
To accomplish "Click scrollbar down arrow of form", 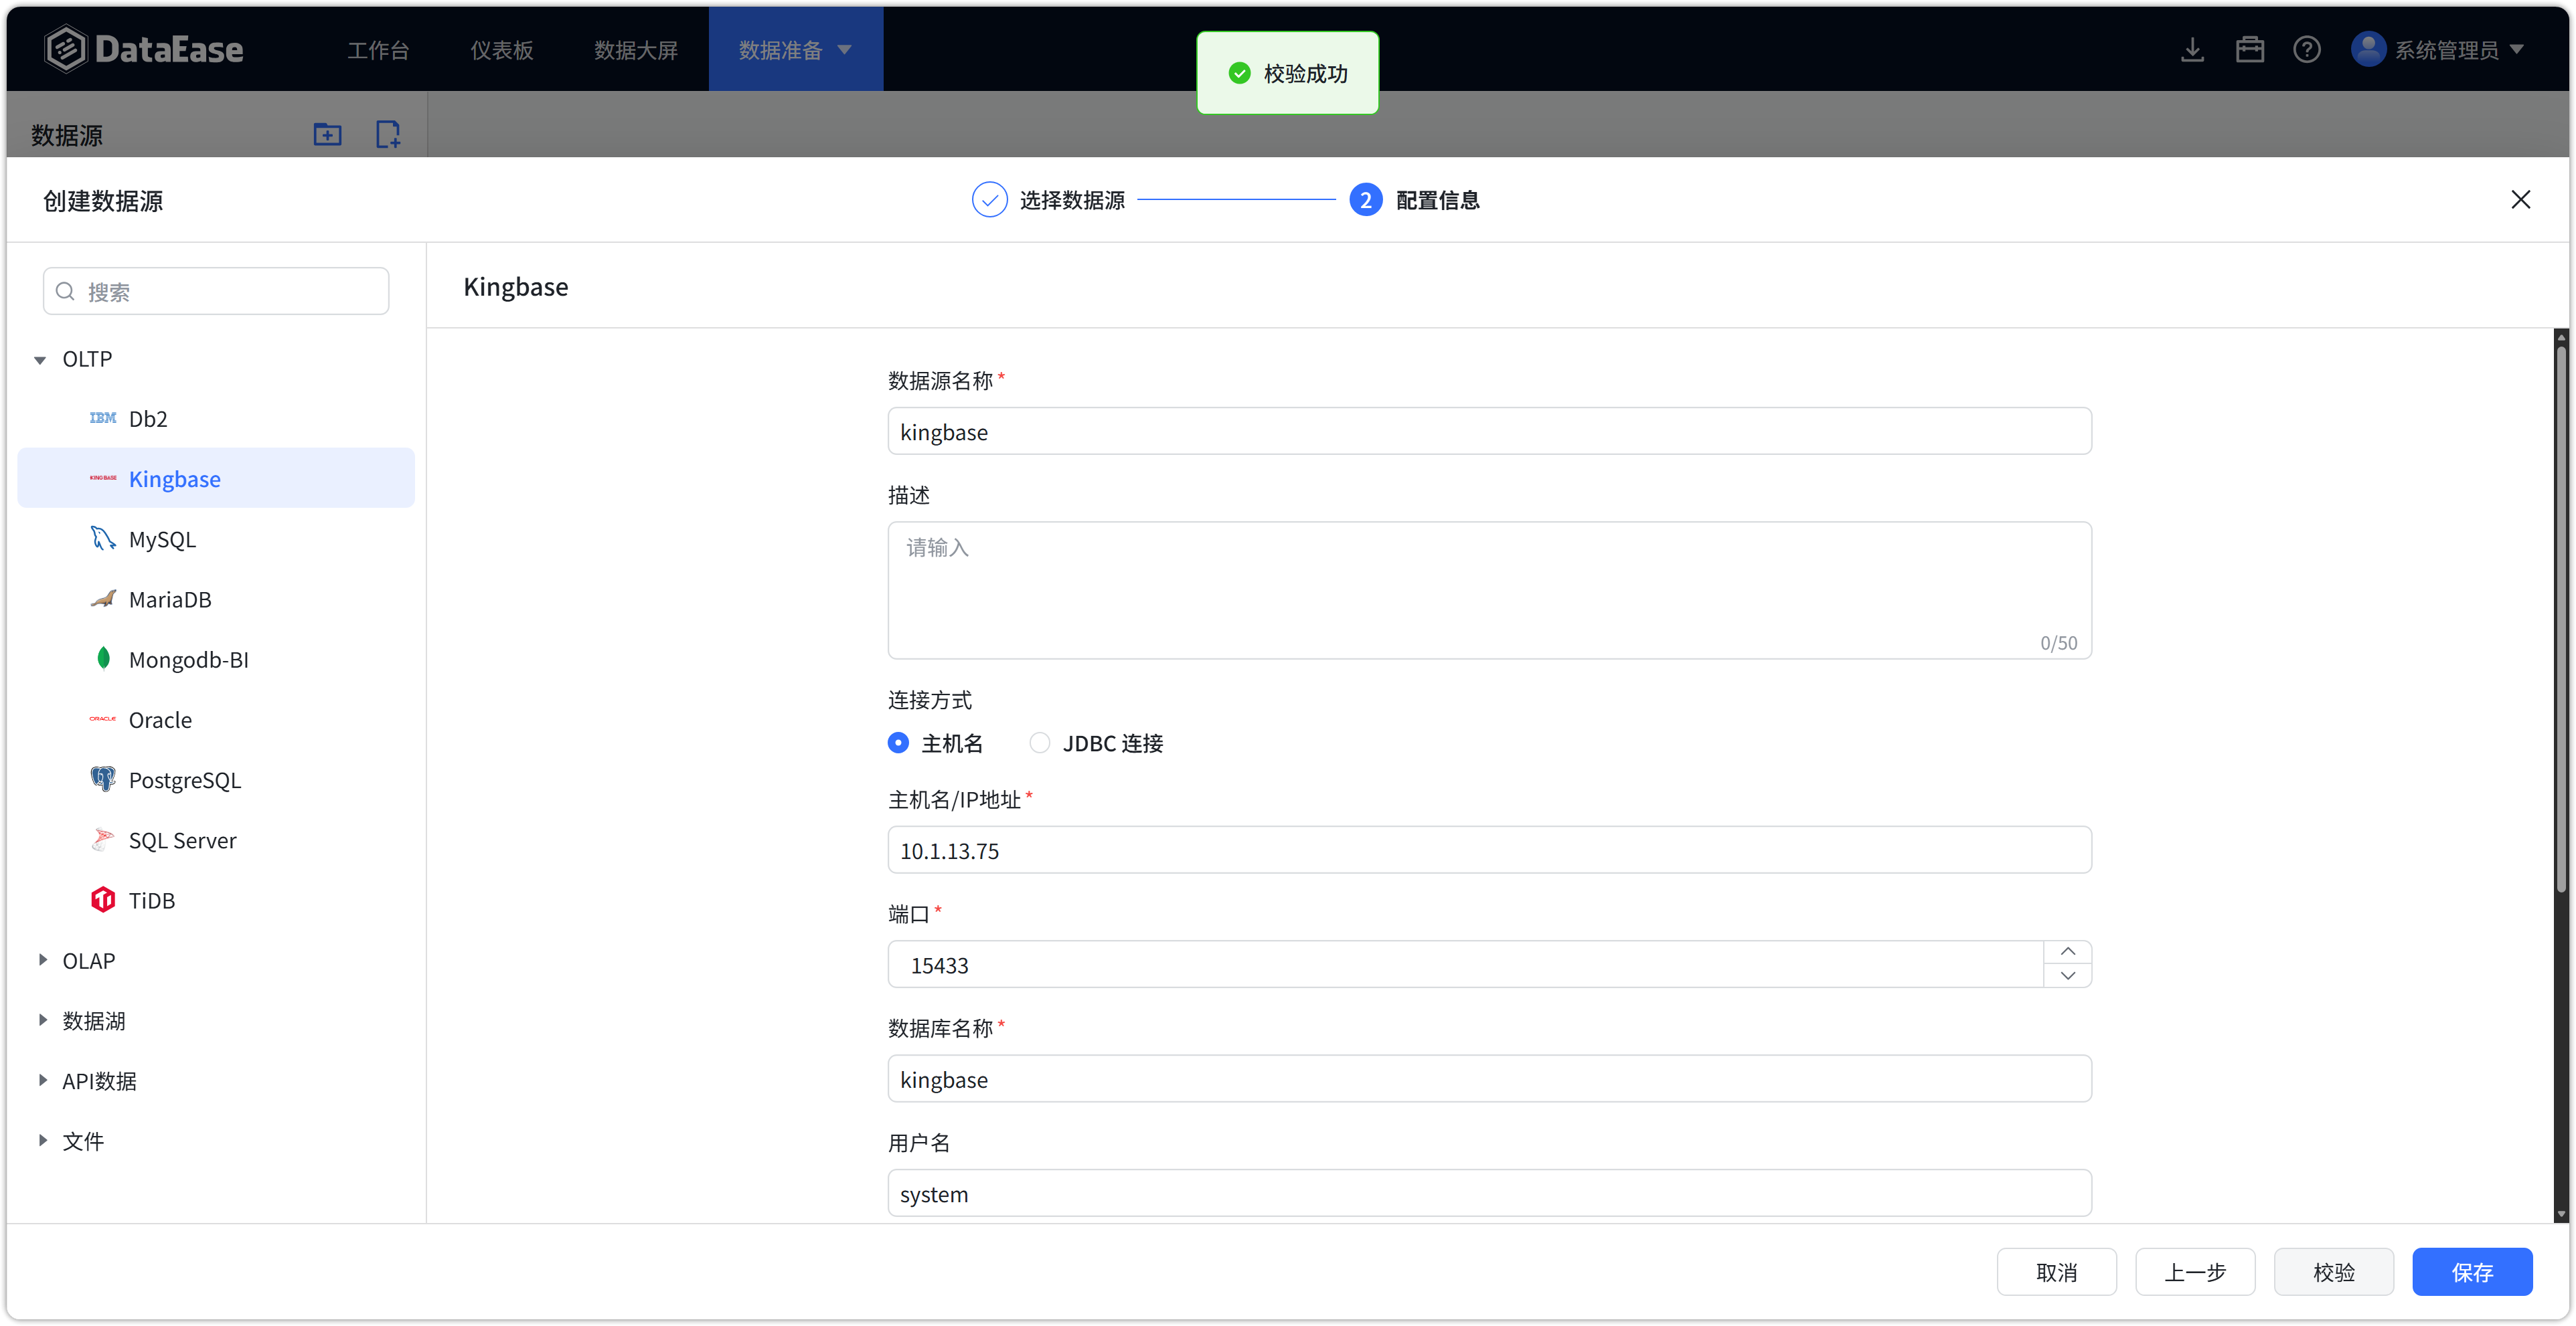I will tap(2561, 1214).
